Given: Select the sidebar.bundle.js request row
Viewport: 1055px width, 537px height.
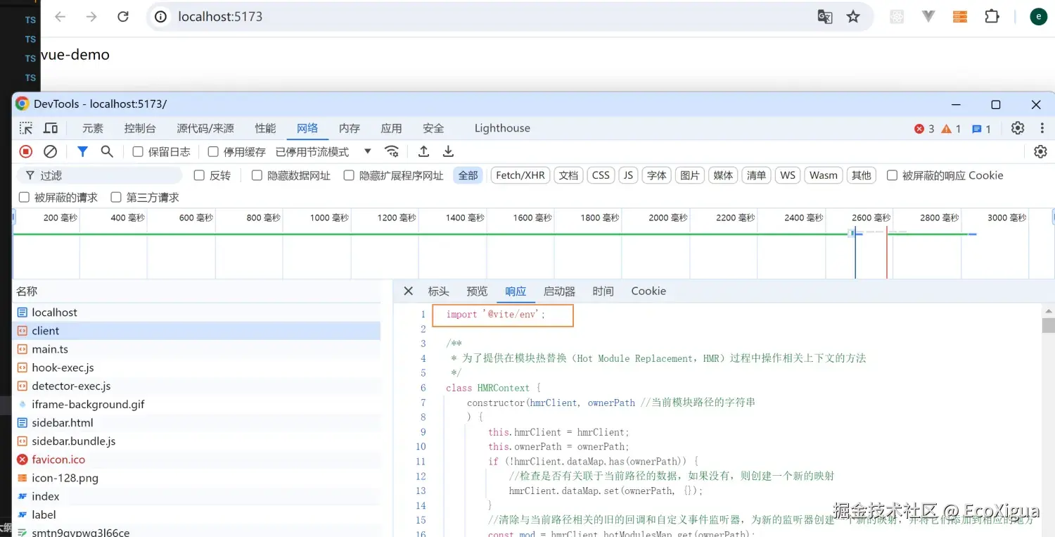Looking at the screenshot, I should [x=197, y=441].
